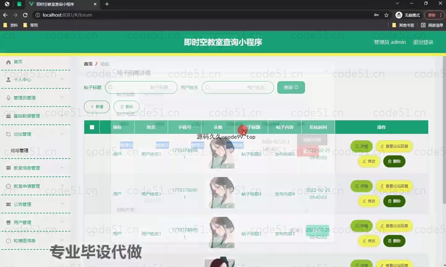This screenshot has width=446, height=267.
Task: Click the 发帖时间 column header
Action: click(x=318, y=127)
